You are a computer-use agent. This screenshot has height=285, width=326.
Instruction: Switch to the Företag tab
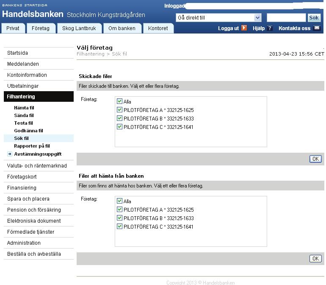click(x=41, y=28)
